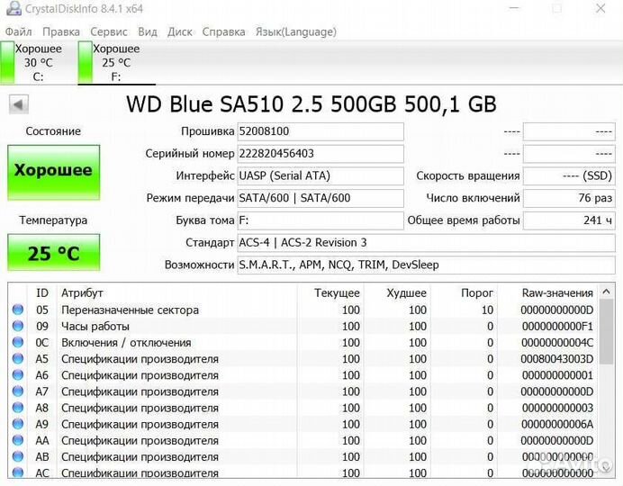
Task: Click the blue status icon for attribute AB
Action: (18, 456)
